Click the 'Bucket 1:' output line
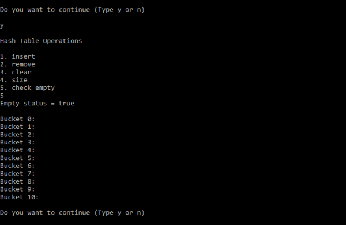 coord(17,127)
